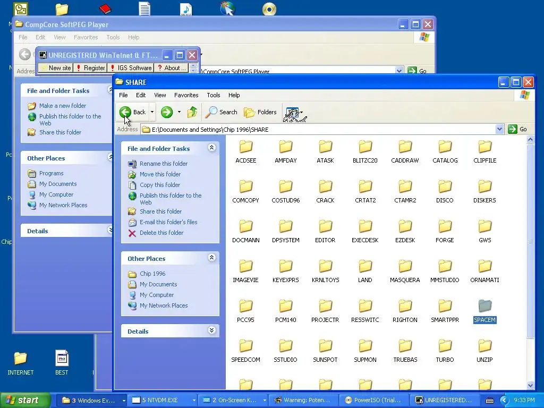Click Move this folder link
The height and width of the screenshot is (408, 544).
click(160, 174)
